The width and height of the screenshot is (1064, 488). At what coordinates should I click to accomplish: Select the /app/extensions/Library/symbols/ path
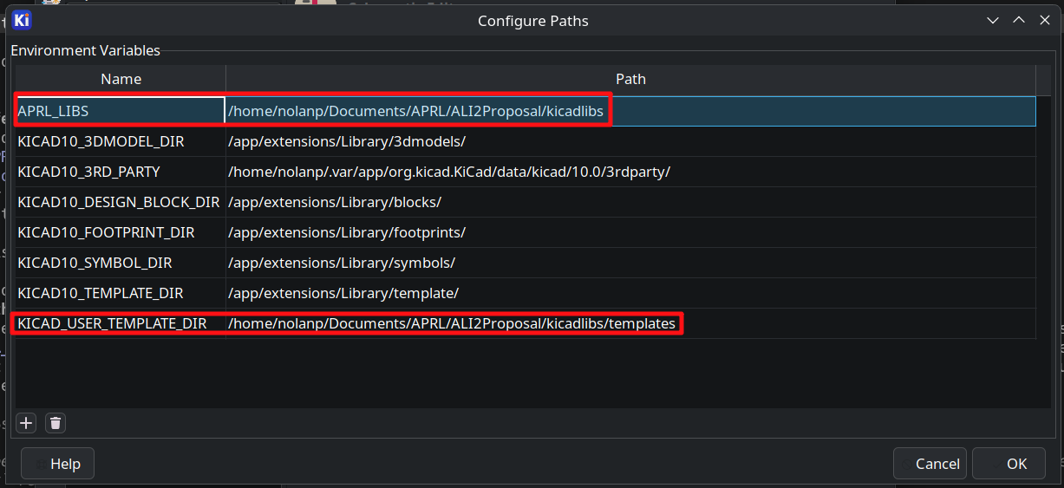[630, 263]
